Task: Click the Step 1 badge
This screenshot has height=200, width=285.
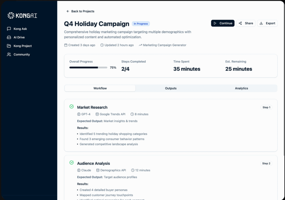Action: tap(266, 107)
